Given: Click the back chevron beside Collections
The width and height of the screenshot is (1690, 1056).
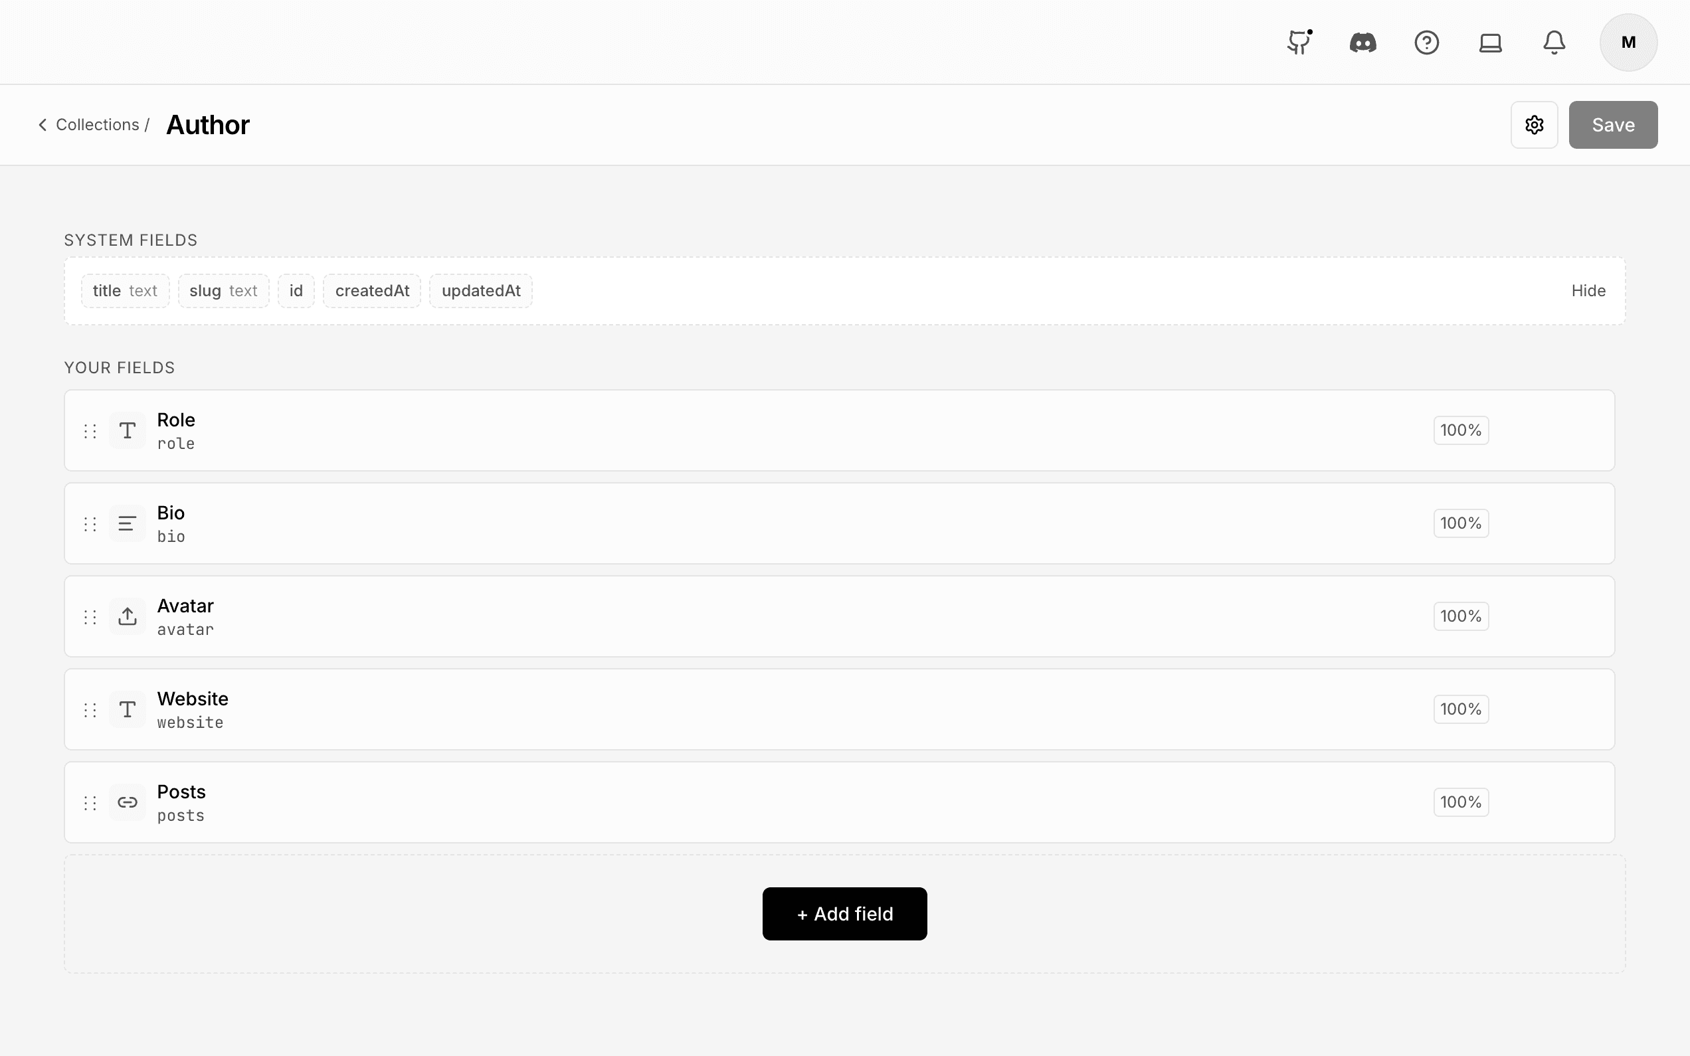Looking at the screenshot, I should [43, 125].
